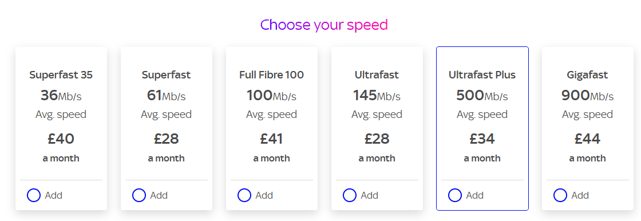Select the Add radio for Superfast 61Mb/s
Image resolution: width=641 pixels, height=221 pixels.
pyautogui.click(x=139, y=195)
